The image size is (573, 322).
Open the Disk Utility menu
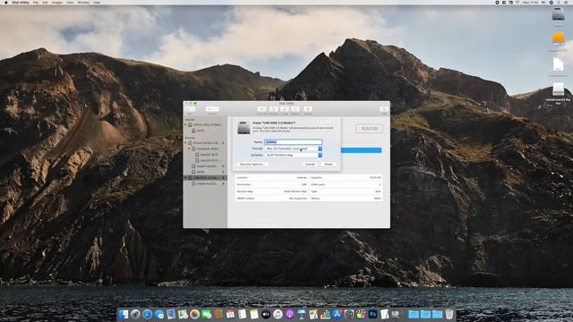[21, 3]
